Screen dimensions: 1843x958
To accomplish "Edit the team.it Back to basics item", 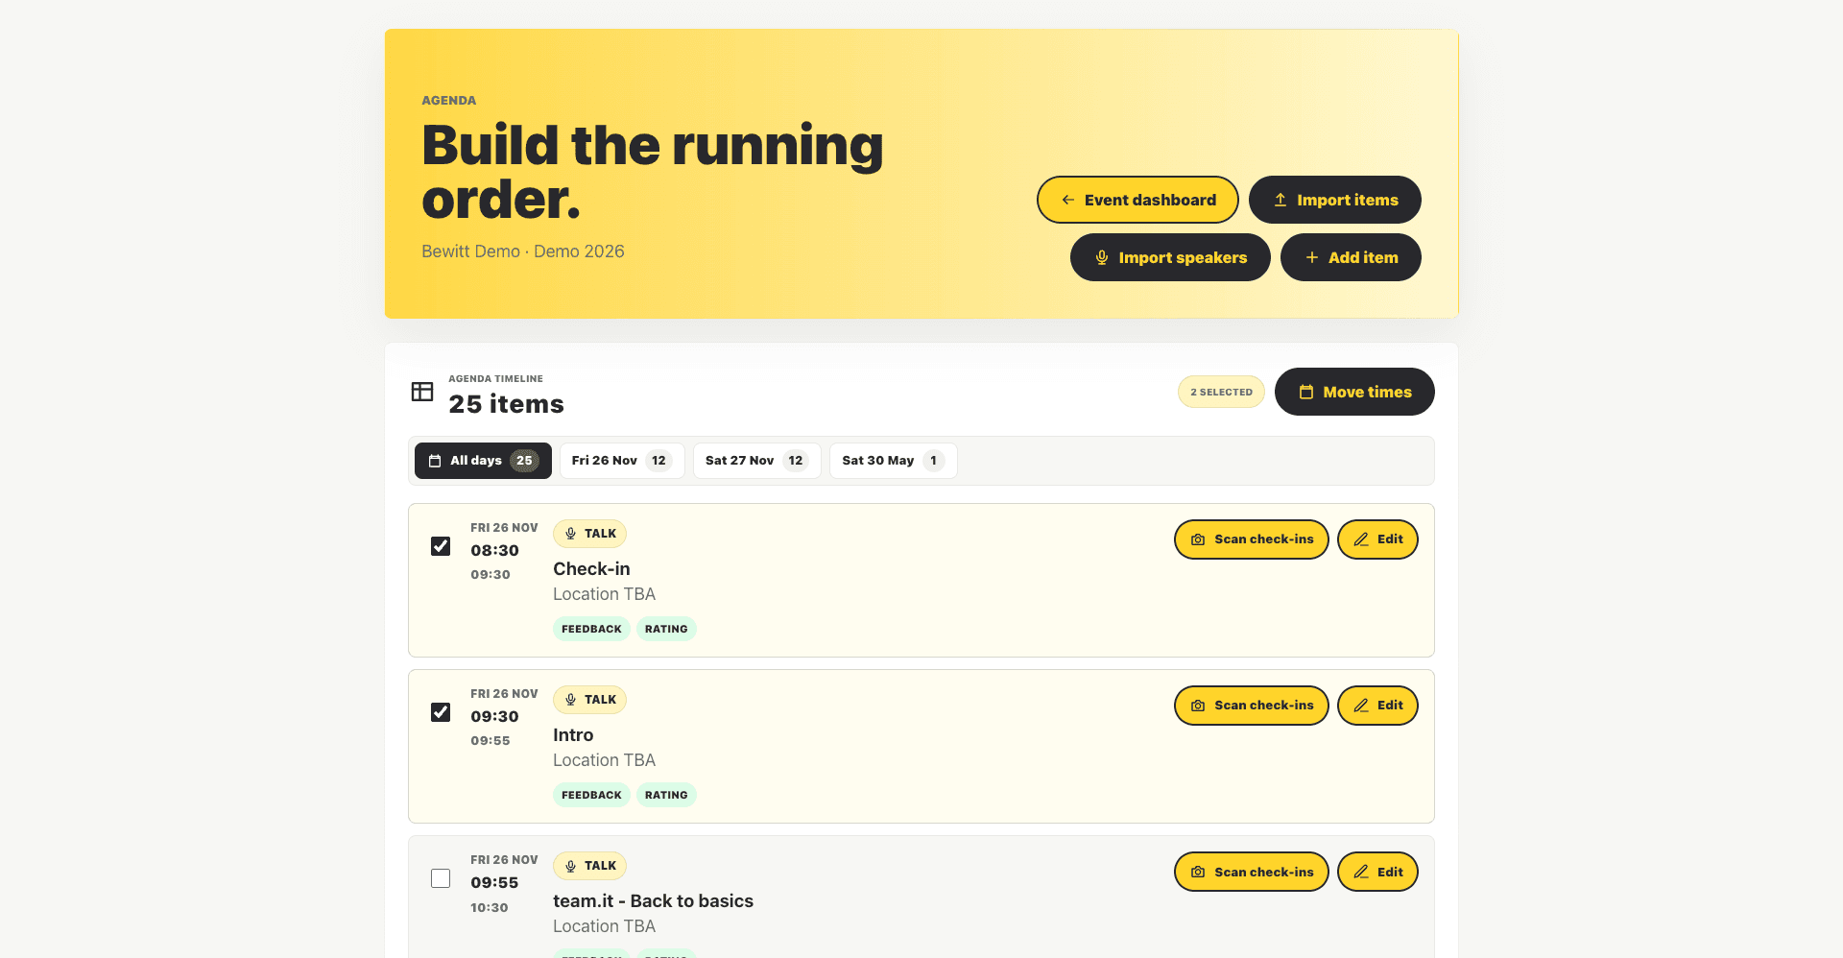I will (x=1377, y=872).
